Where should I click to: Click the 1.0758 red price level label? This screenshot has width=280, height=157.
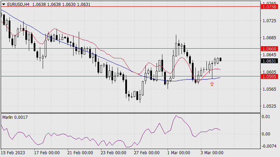[x=270, y=7]
